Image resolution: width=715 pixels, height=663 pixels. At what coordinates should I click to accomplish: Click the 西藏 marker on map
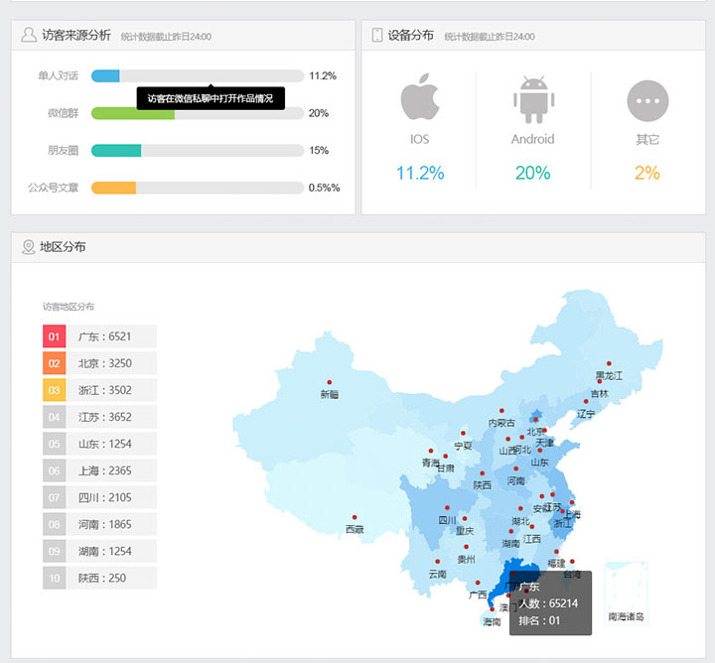pos(355,517)
